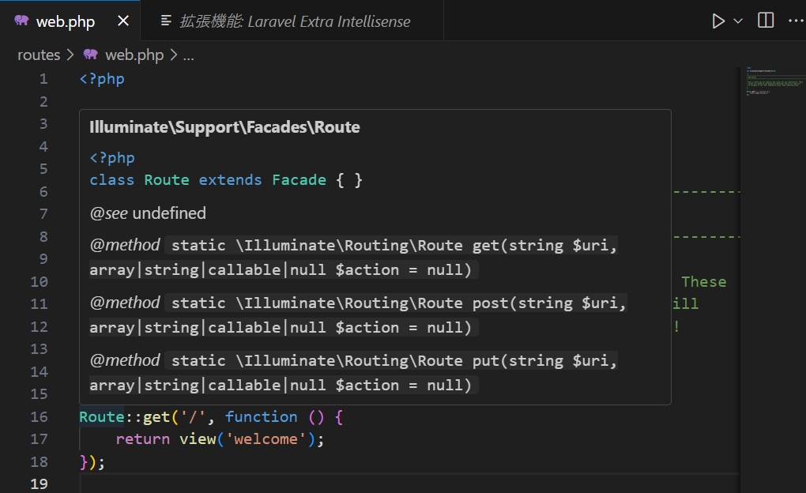Switch to the web.php tab

pyautogui.click(x=65, y=21)
